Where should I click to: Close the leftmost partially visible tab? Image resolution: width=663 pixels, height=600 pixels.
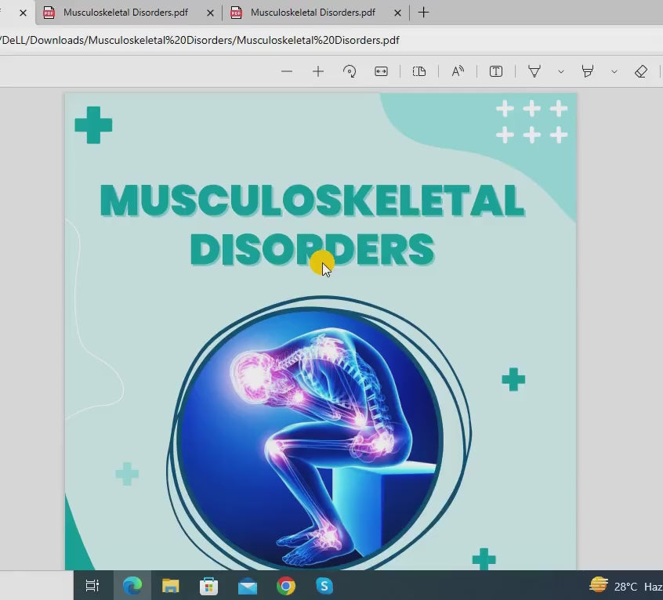[24, 13]
